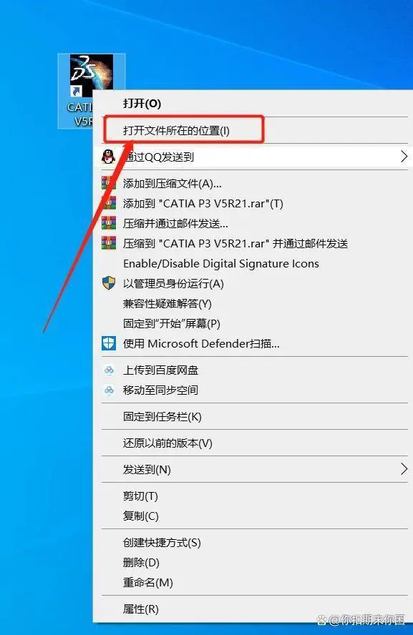The width and height of the screenshot is (413, 635).
Task: Choose 固定到任务栏(K)
Action: tap(162, 416)
